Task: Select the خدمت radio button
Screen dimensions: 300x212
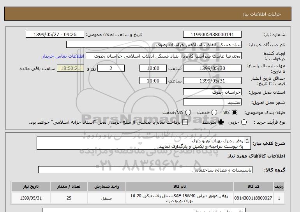Action: (x=214, y=112)
